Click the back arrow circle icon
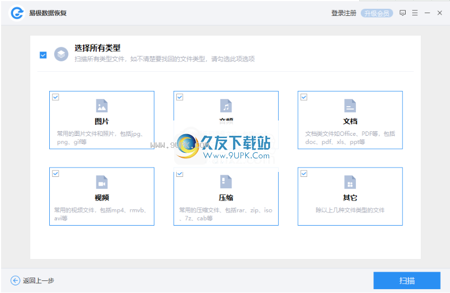 [15, 280]
